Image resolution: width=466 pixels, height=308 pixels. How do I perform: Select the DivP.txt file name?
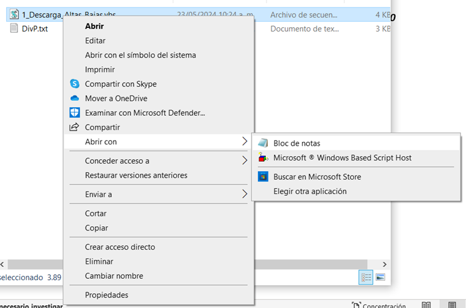[x=35, y=29]
